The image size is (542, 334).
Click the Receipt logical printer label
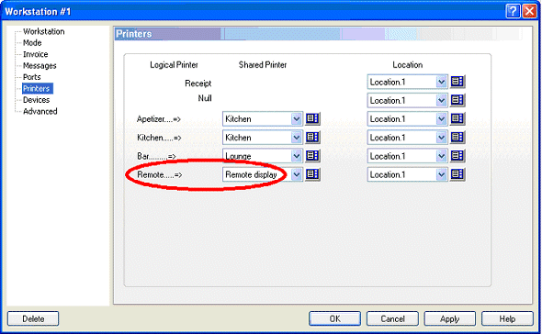click(198, 83)
